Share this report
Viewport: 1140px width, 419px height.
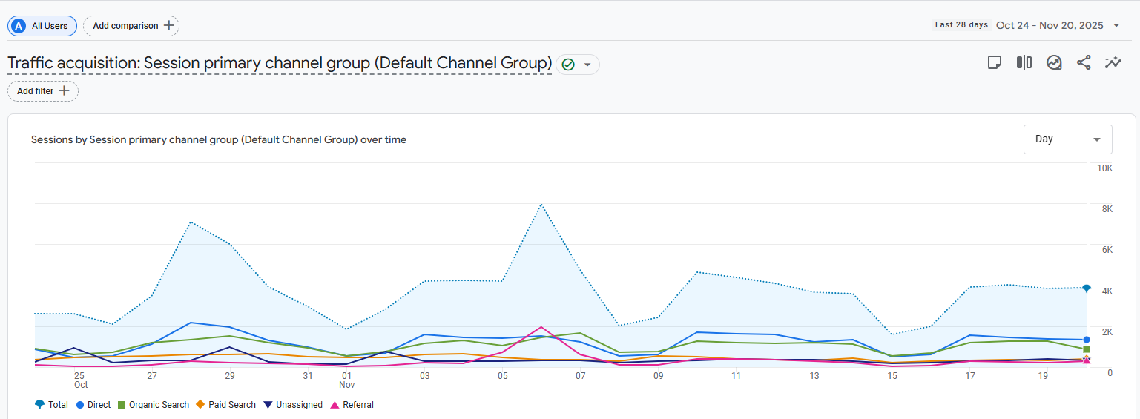1084,63
